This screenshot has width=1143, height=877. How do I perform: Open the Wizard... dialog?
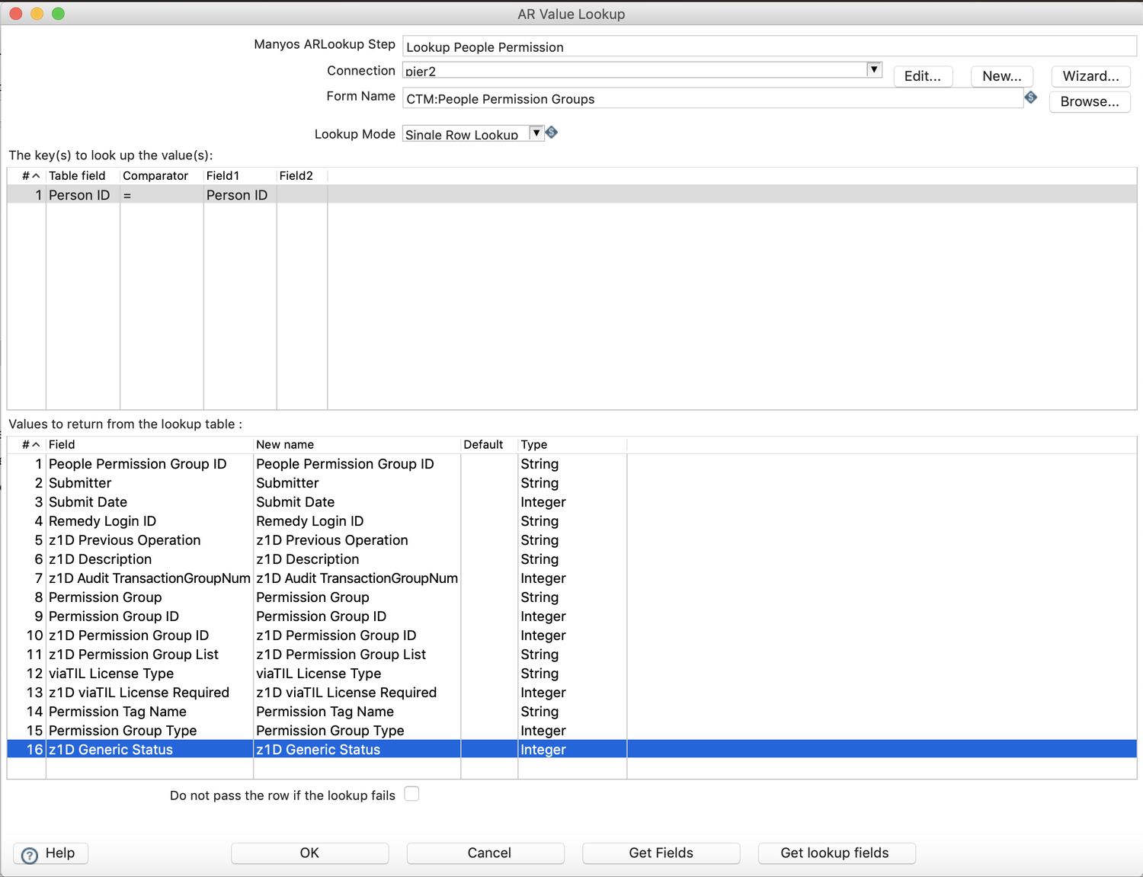click(x=1090, y=76)
